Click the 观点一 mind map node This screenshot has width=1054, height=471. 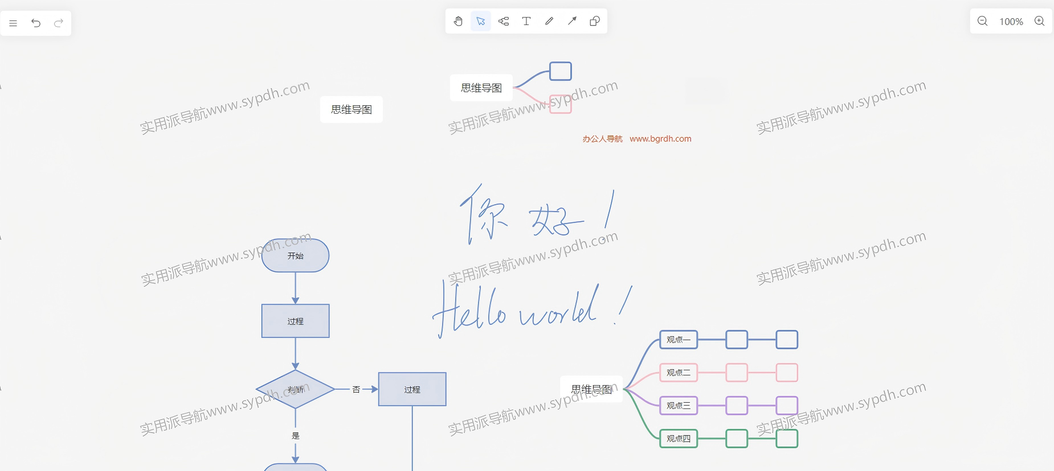point(679,340)
